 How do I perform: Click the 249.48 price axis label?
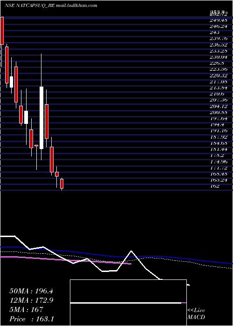coord(218,20)
